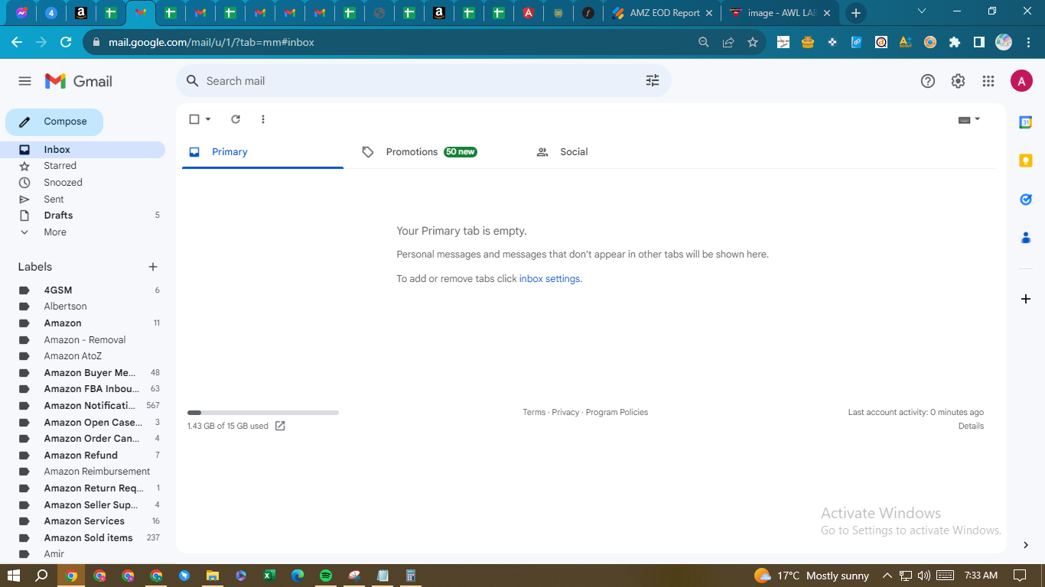Image resolution: width=1045 pixels, height=587 pixels.
Task: Open Spotify from the taskbar
Action: [326, 576]
